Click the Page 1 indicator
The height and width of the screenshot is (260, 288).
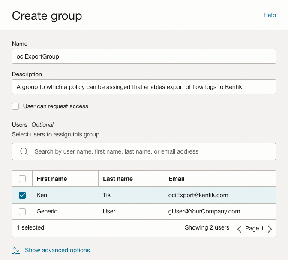click(254, 229)
